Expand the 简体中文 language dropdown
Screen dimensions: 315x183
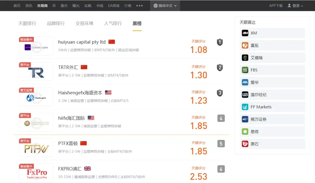[x=165, y=6]
